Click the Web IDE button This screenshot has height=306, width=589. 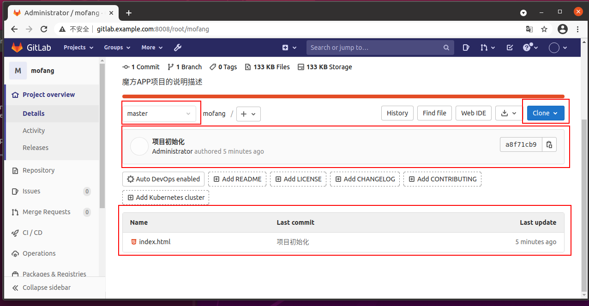pyautogui.click(x=474, y=113)
